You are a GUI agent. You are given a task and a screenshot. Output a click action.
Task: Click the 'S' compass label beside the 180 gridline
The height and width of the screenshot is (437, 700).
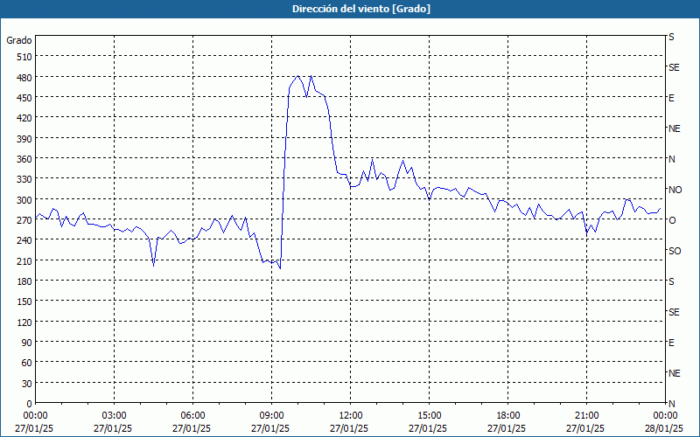(671, 281)
